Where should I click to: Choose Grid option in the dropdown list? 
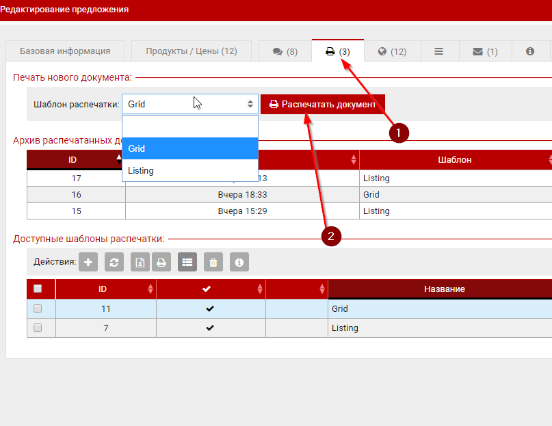[189, 148]
